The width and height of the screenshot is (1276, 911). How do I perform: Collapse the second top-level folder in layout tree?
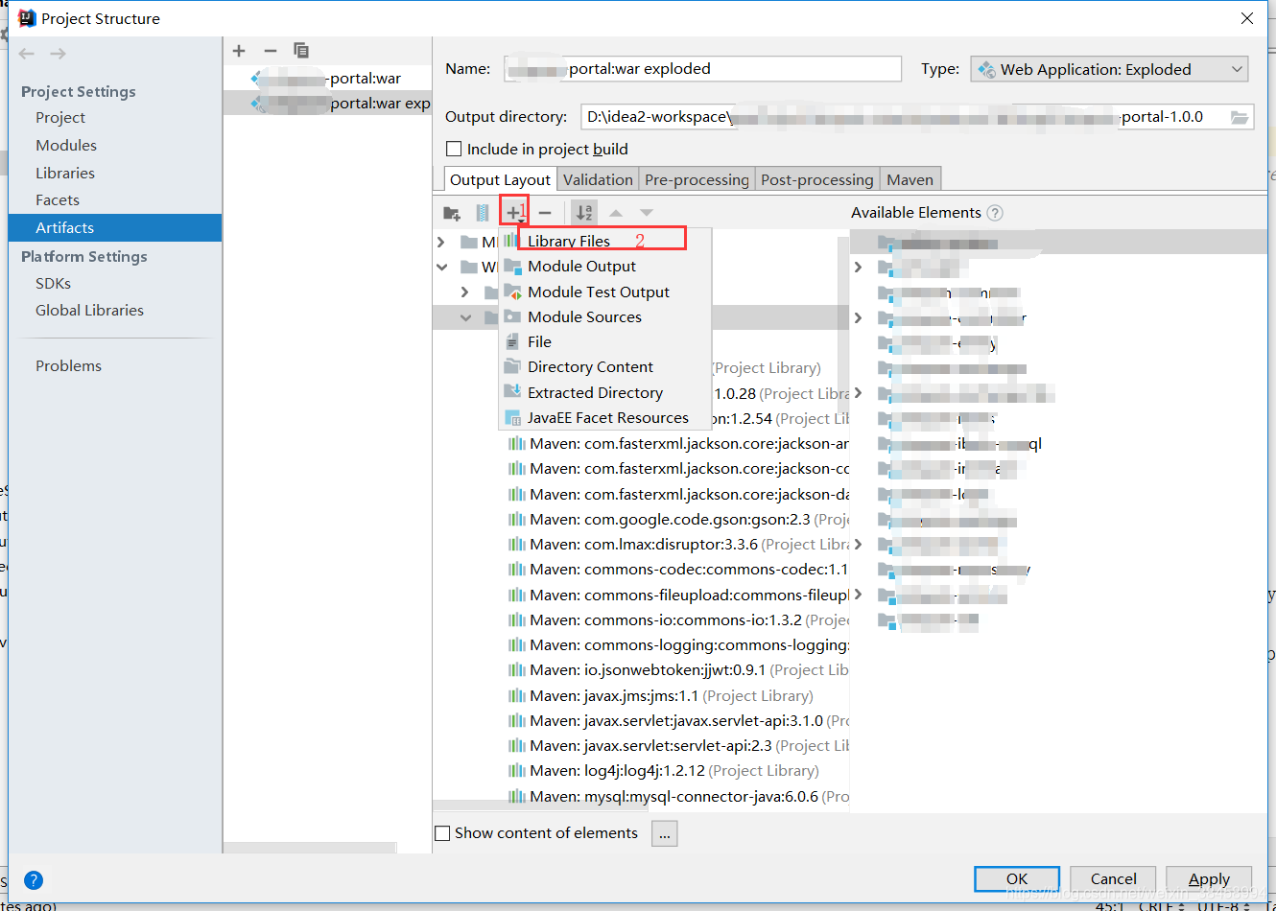[x=441, y=267]
